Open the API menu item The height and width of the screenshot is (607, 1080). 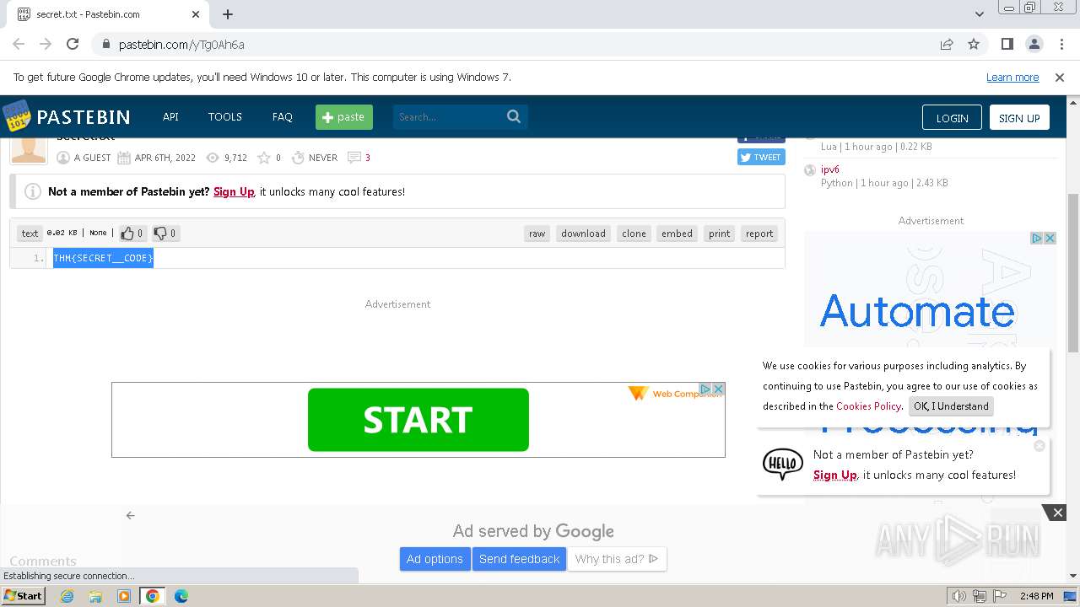[x=170, y=116]
